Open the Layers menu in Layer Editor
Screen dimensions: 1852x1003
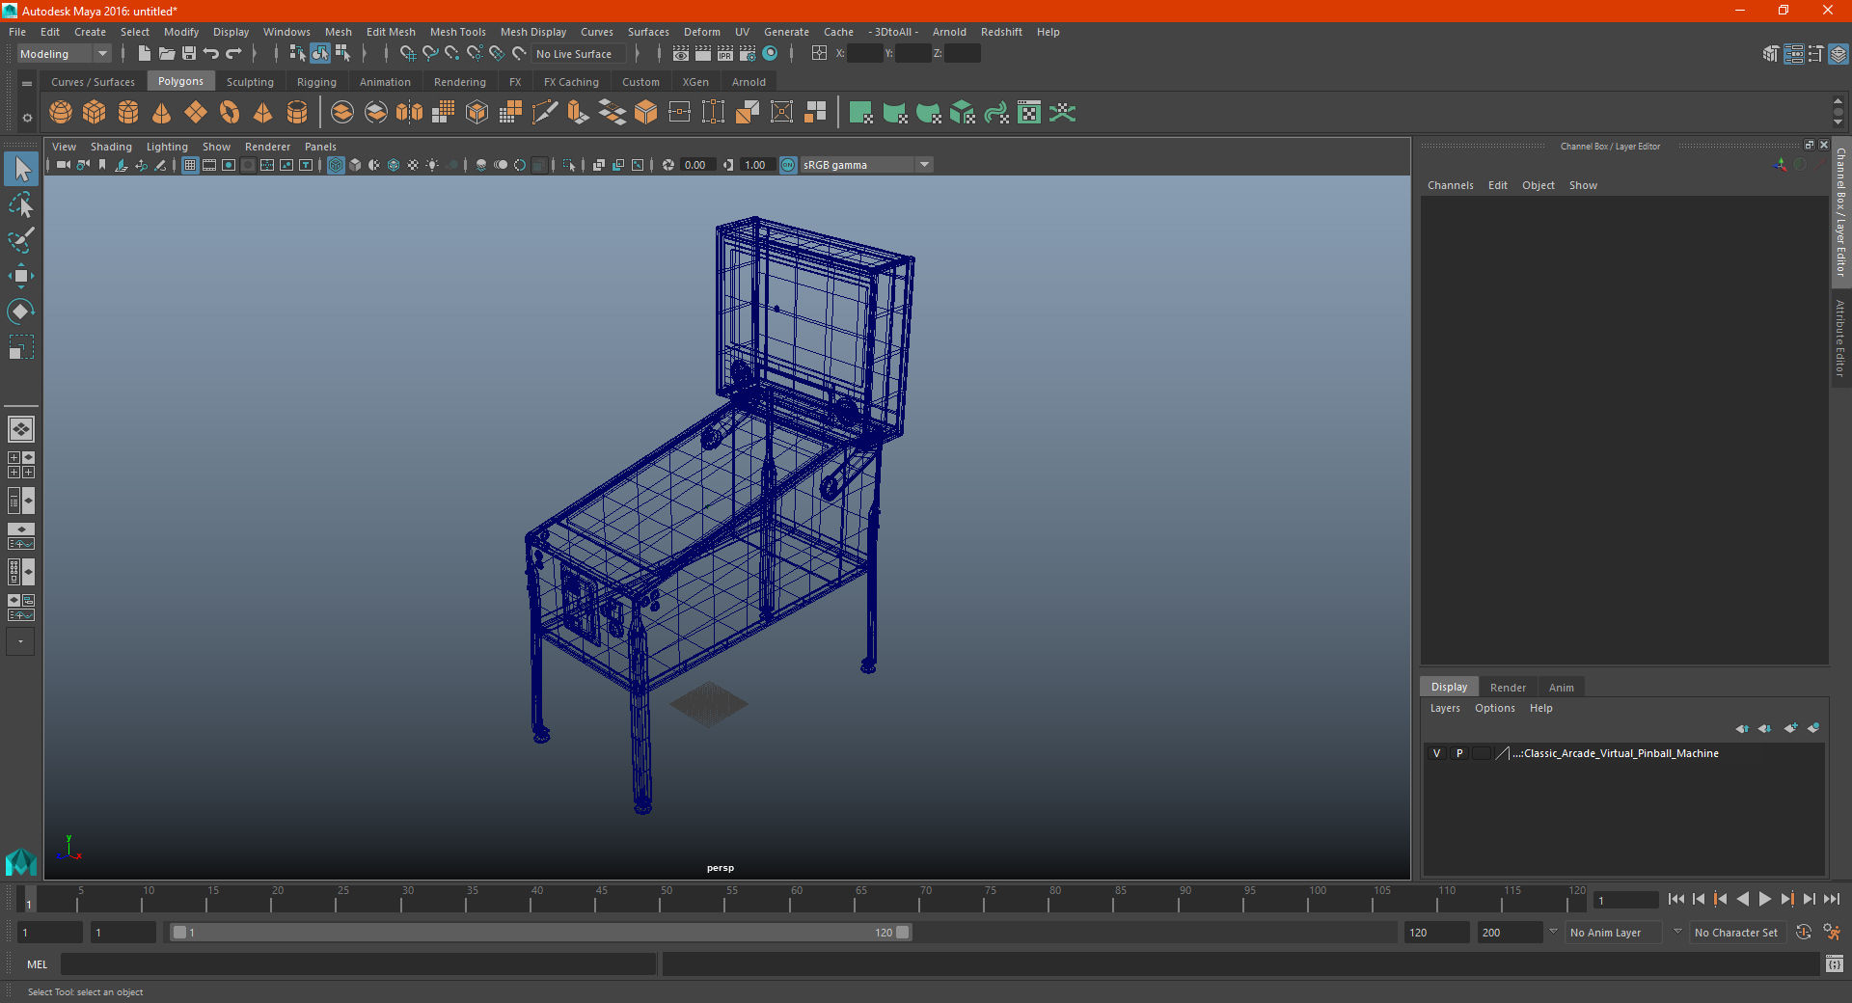point(1444,708)
